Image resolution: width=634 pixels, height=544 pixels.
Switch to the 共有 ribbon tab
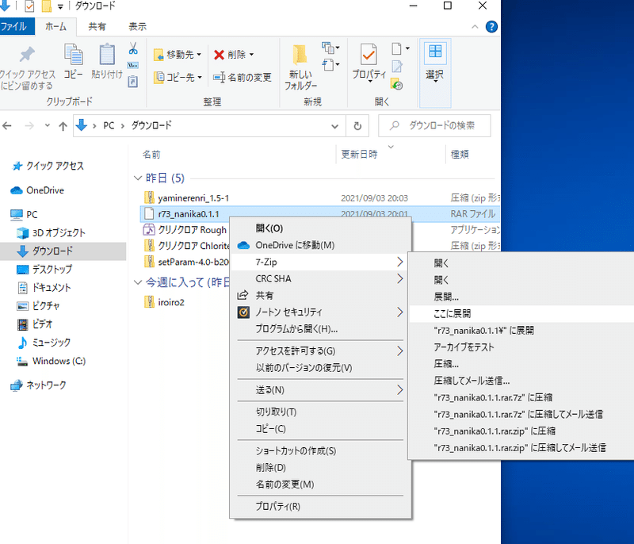[x=97, y=27]
